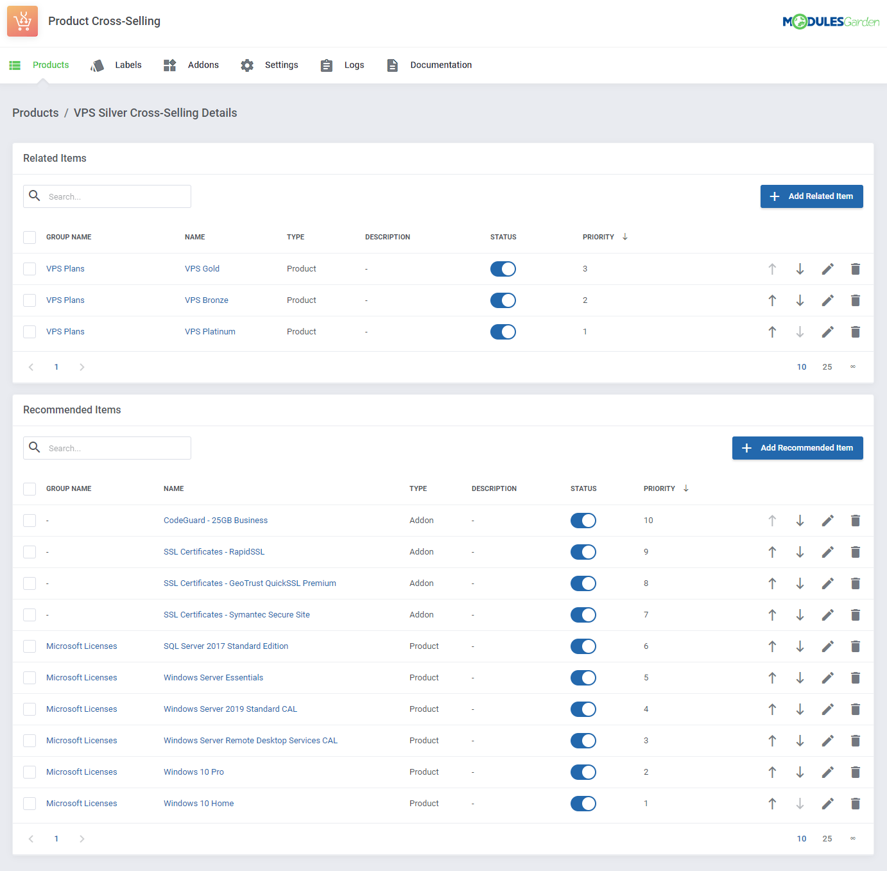Go back via Products breadcrumb link
Screen dimensions: 887x871
tap(35, 113)
